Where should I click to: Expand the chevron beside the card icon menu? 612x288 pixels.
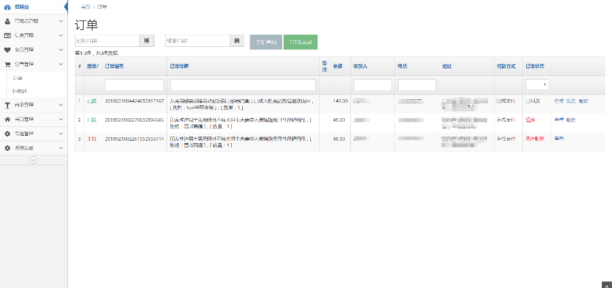pyautogui.click(x=61, y=35)
